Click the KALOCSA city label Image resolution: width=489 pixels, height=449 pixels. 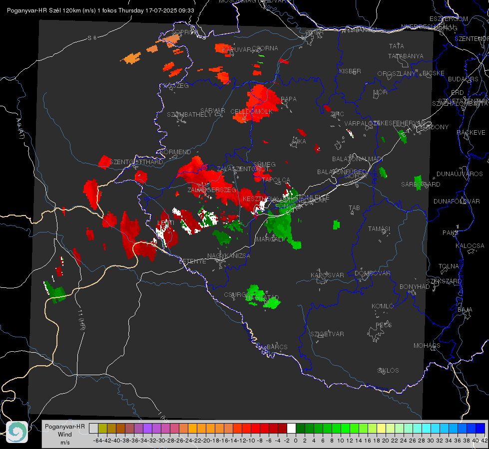(470, 246)
